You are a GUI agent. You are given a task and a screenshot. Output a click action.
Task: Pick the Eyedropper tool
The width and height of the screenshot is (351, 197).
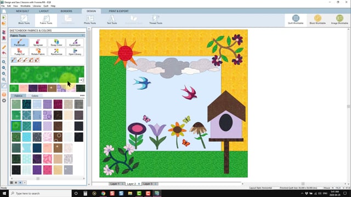75,43
